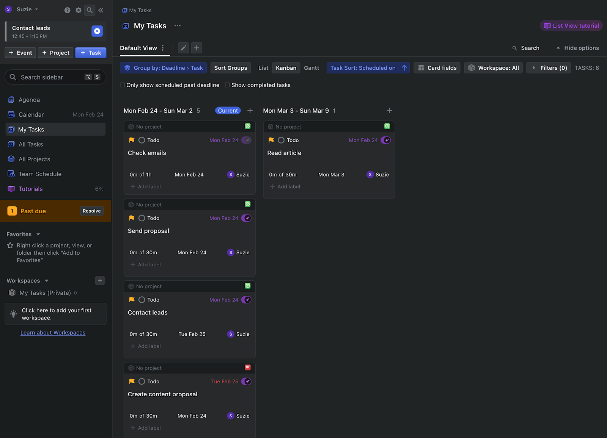Viewport: 607px width, 438px height.
Task: Play the Contact leads event video icon
Action: [97, 31]
